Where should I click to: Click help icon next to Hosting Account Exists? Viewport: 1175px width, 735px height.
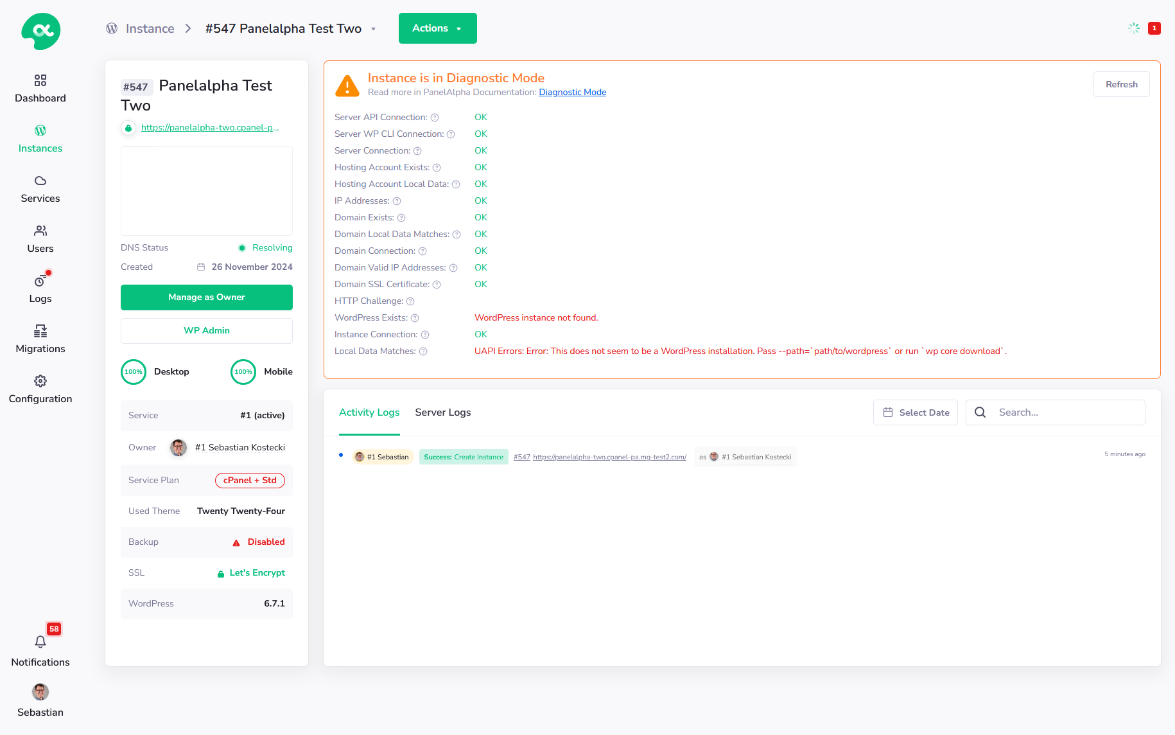[x=437, y=168]
